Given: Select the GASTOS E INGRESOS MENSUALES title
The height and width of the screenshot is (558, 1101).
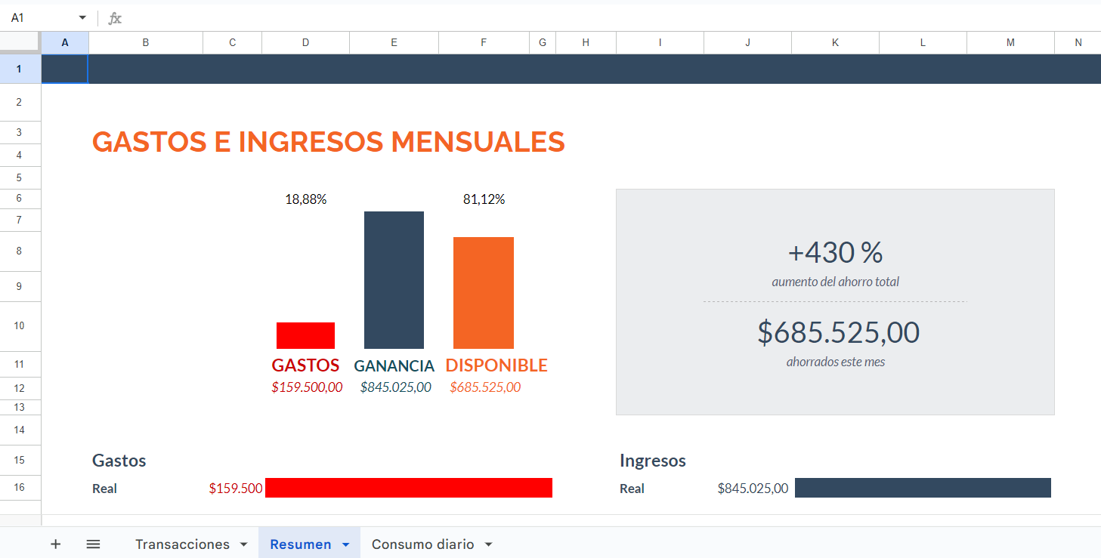Looking at the screenshot, I should pyautogui.click(x=328, y=142).
